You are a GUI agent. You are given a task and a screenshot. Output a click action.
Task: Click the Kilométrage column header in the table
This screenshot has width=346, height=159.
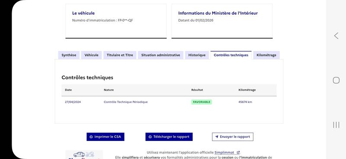(247, 90)
